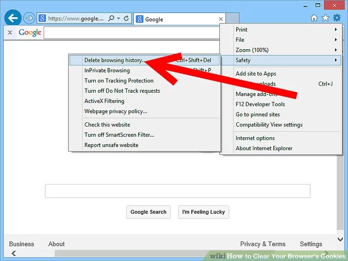This screenshot has width=348, height=261.
Task: Open Favorites star icon
Action: pyautogui.click(x=326, y=18)
